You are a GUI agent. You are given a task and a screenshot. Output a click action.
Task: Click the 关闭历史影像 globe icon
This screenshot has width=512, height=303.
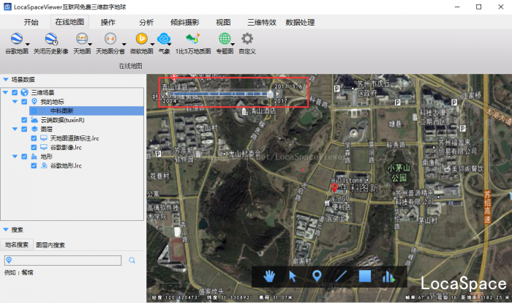(x=51, y=39)
